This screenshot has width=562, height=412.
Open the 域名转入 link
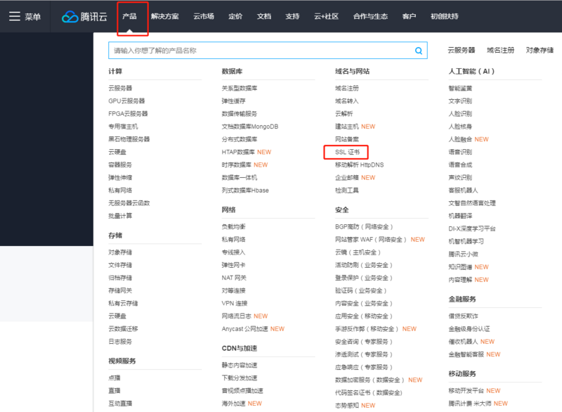pos(346,101)
